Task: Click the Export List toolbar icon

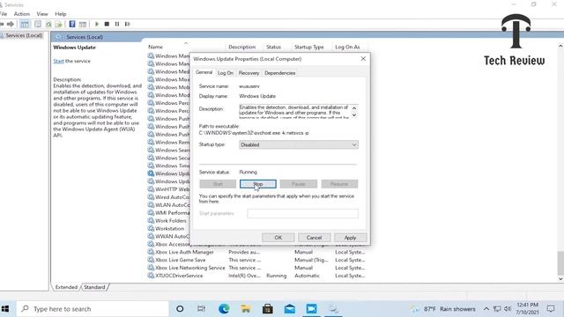Action: click(59, 24)
